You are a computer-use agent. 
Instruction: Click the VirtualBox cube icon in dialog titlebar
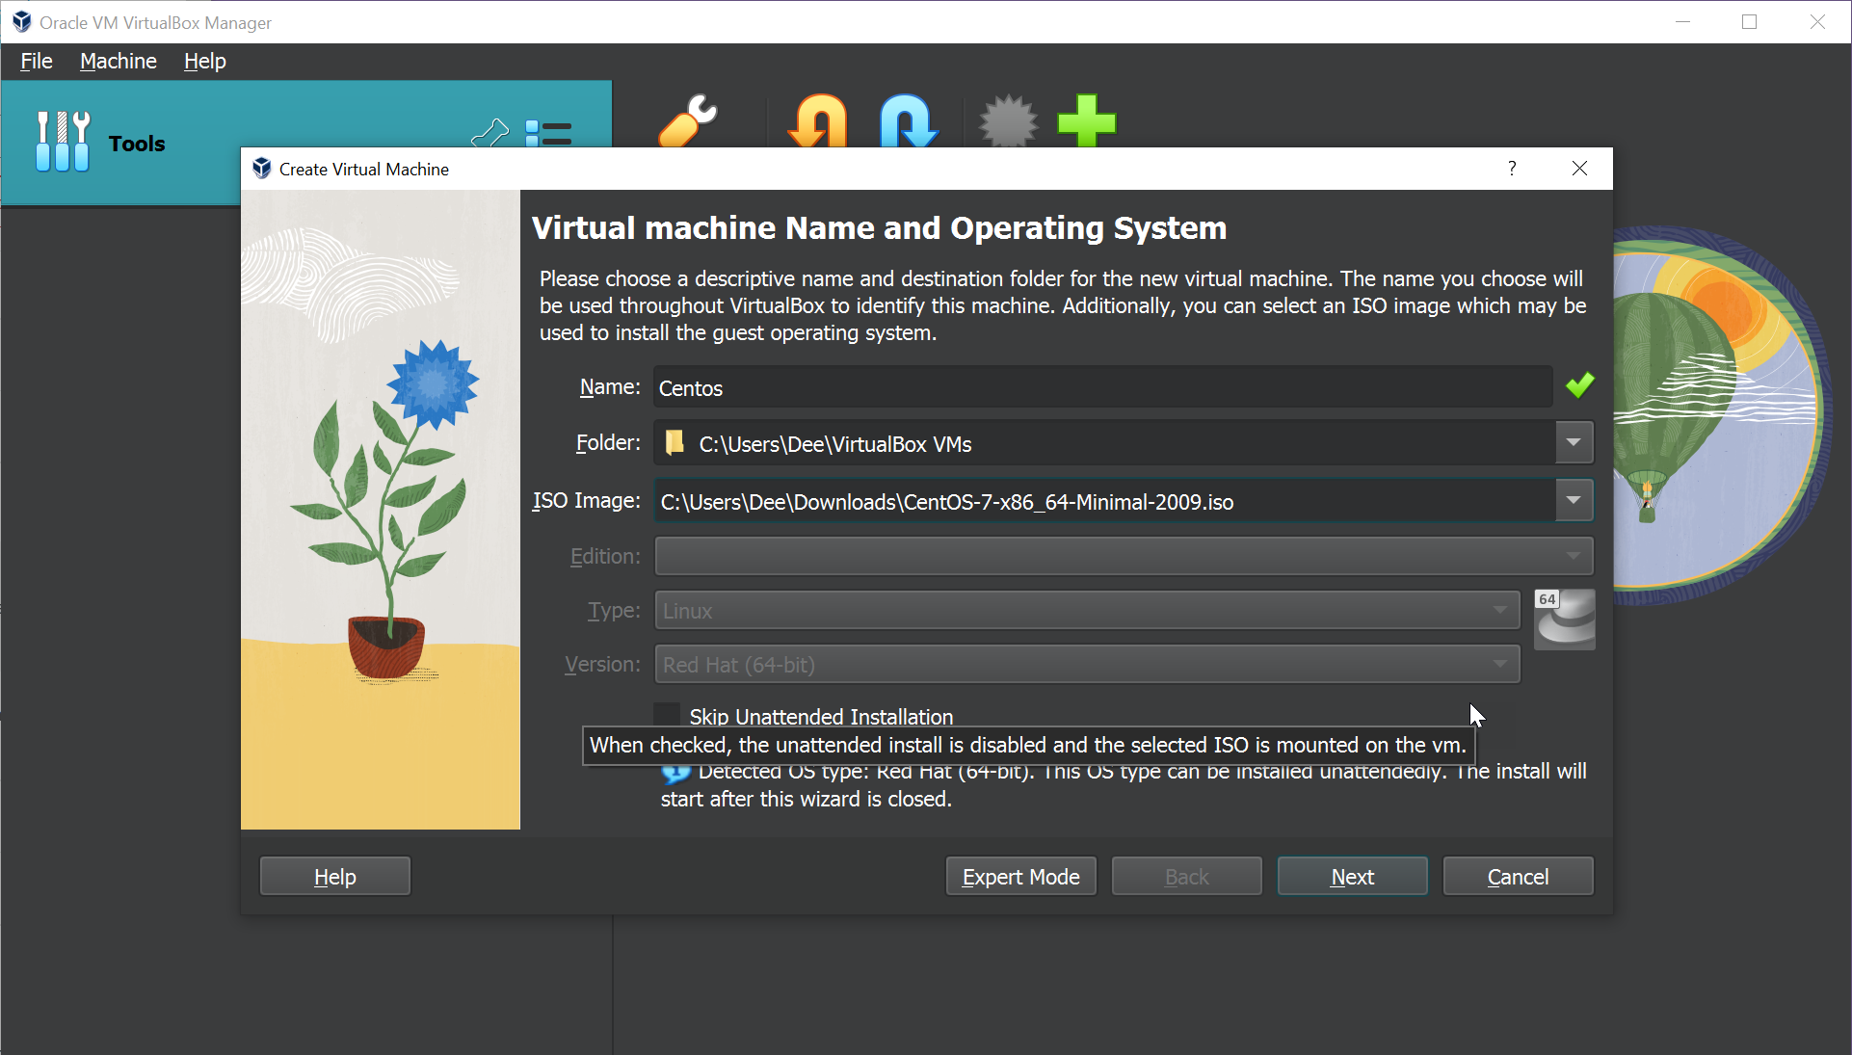point(261,168)
